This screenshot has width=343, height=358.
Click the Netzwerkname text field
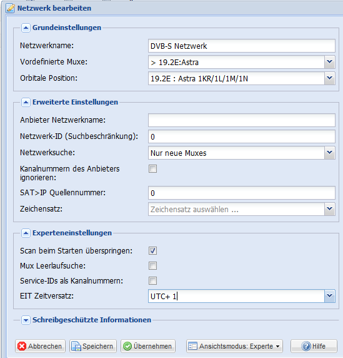(x=242, y=46)
